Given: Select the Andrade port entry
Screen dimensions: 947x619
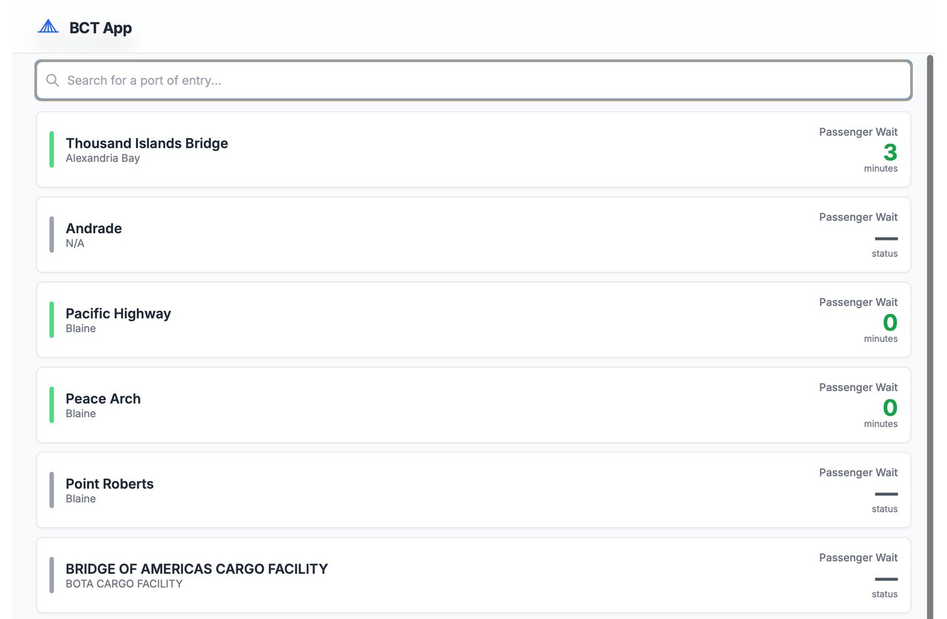Looking at the screenshot, I should click(x=473, y=235).
